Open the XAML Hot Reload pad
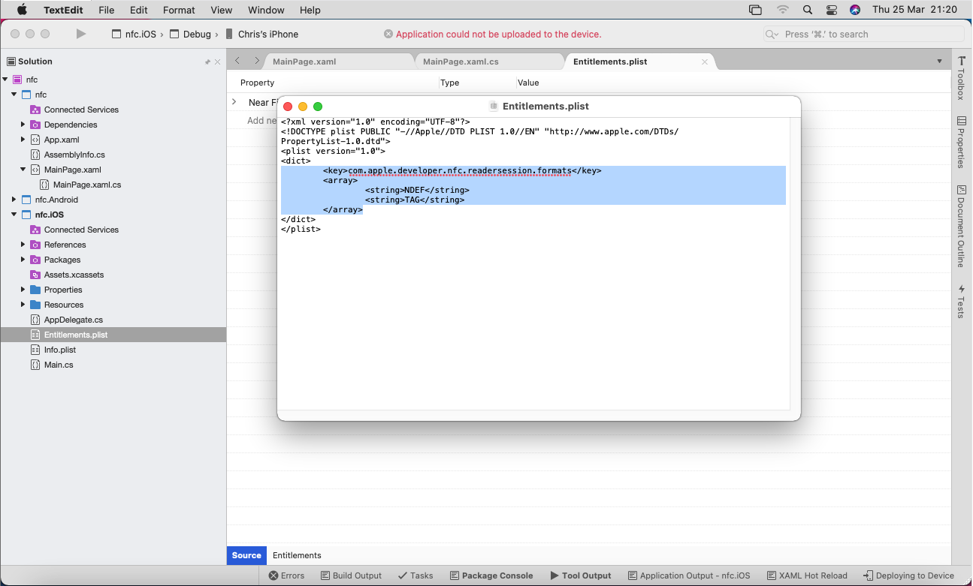Viewport: 973px width, 586px height. coord(808,575)
